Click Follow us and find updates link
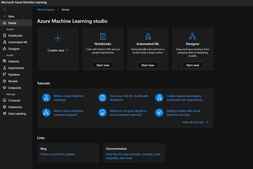Screen dimensions: 253x169 coord(58,154)
